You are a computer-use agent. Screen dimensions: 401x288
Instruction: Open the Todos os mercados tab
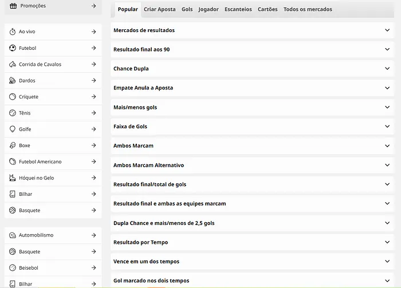click(x=308, y=9)
